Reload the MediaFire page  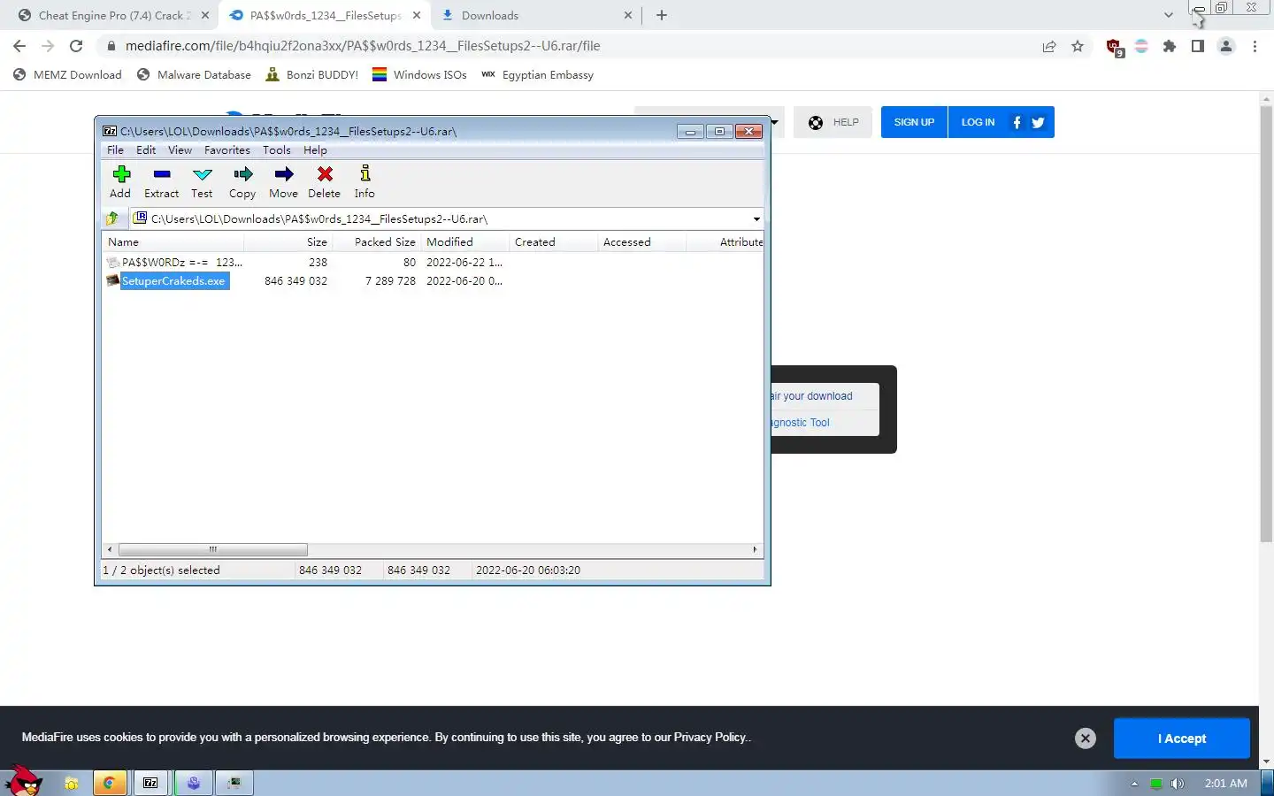click(x=76, y=46)
